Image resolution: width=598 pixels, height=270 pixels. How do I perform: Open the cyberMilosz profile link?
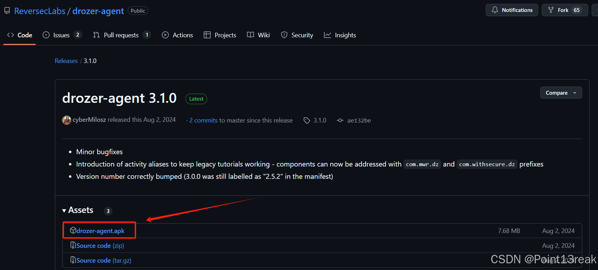tap(89, 120)
